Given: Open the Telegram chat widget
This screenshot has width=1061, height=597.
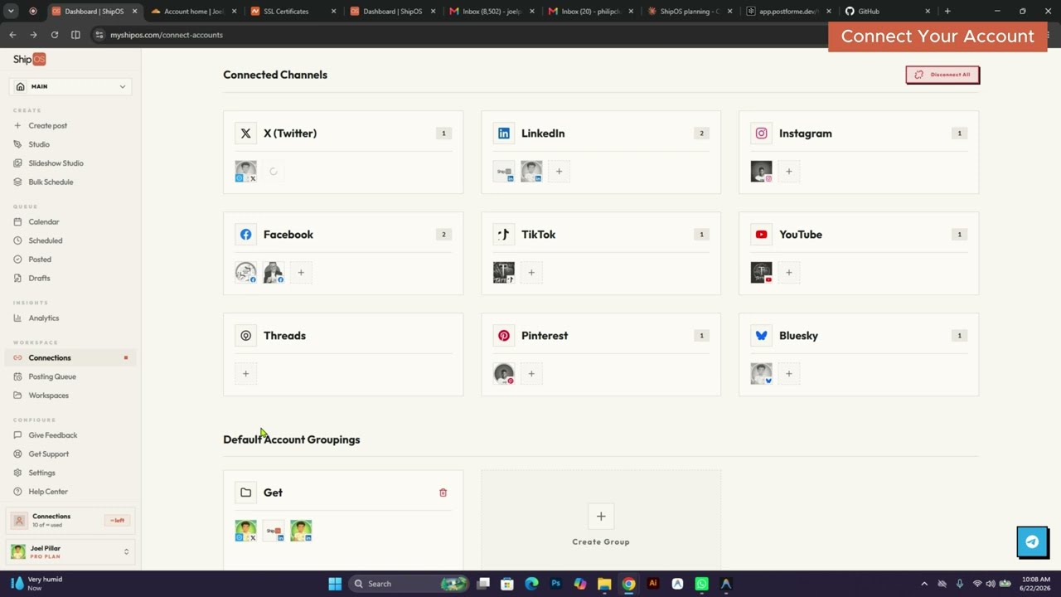Looking at the screenshot, I should coord(1032,542).
